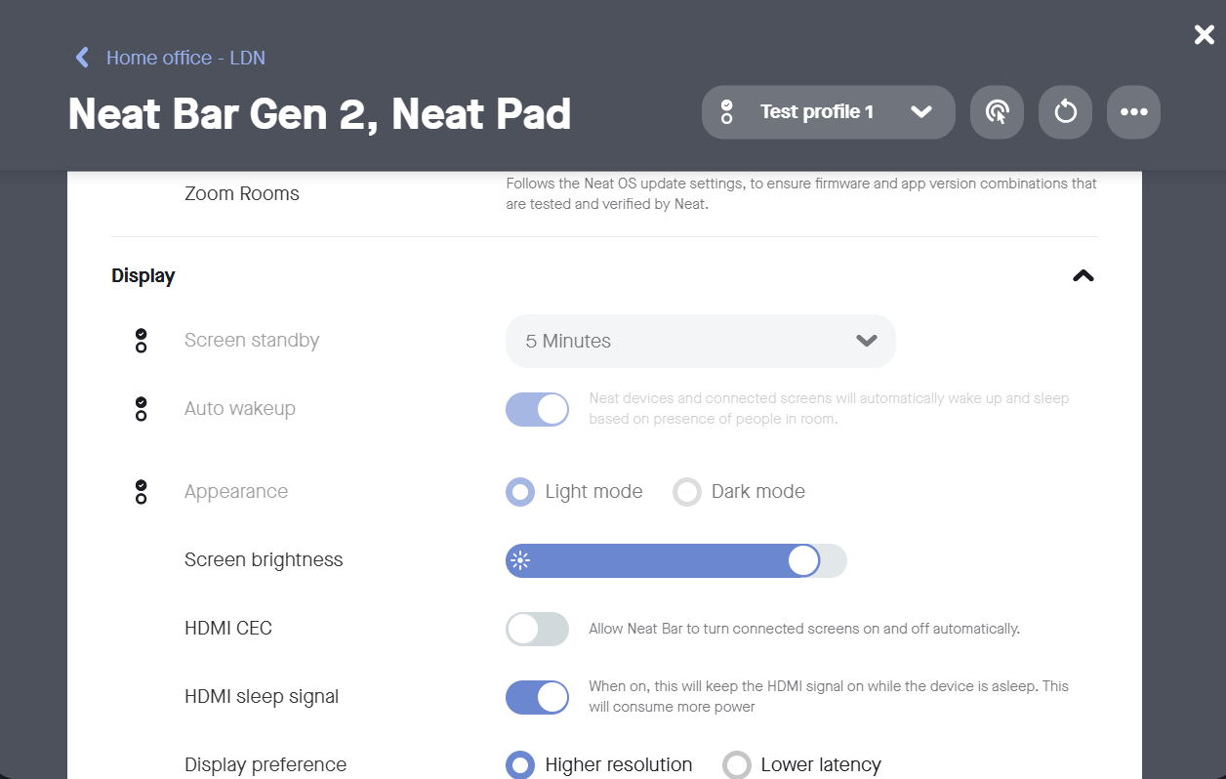Open the three-dots more options menu
1226x779 pixels.
(x=1133, y=112)
